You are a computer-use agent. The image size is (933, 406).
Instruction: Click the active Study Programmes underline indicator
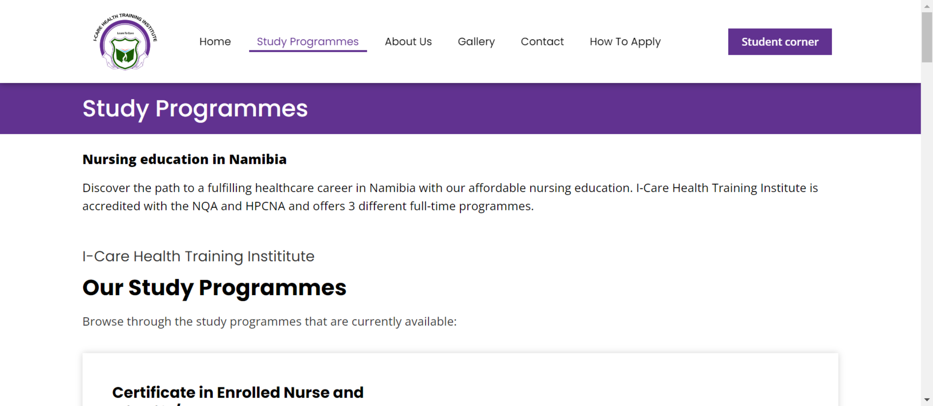[x=308, y=52]
